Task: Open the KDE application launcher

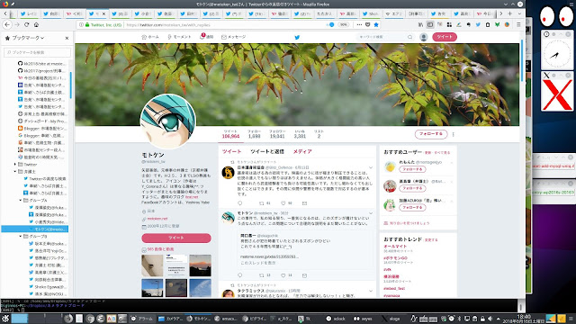Action: tap(5, 319)
